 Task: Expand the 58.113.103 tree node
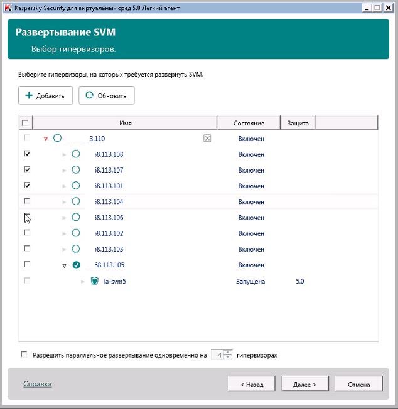(x=64, y=250)
